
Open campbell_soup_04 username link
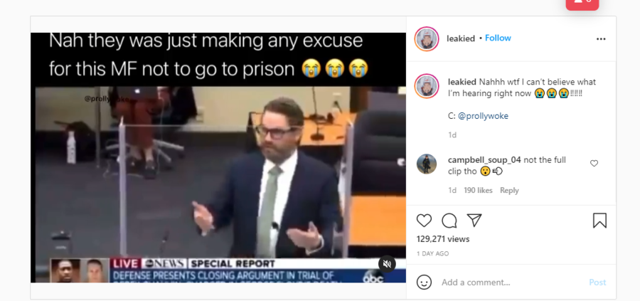coord(484,159)
